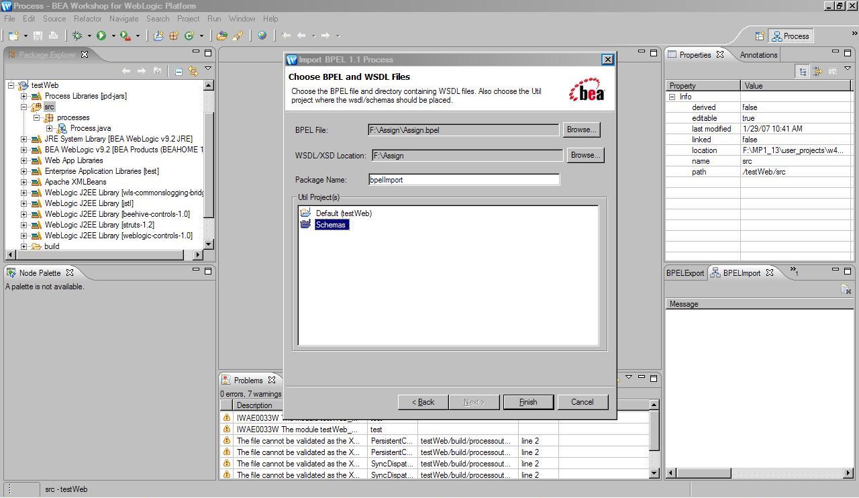Show hidden tabs via the »1 chevron

tap(794, 272)
